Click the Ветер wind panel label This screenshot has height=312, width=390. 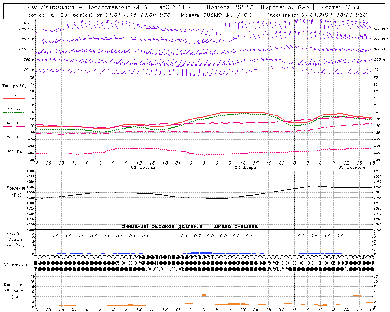click(28, 23)
